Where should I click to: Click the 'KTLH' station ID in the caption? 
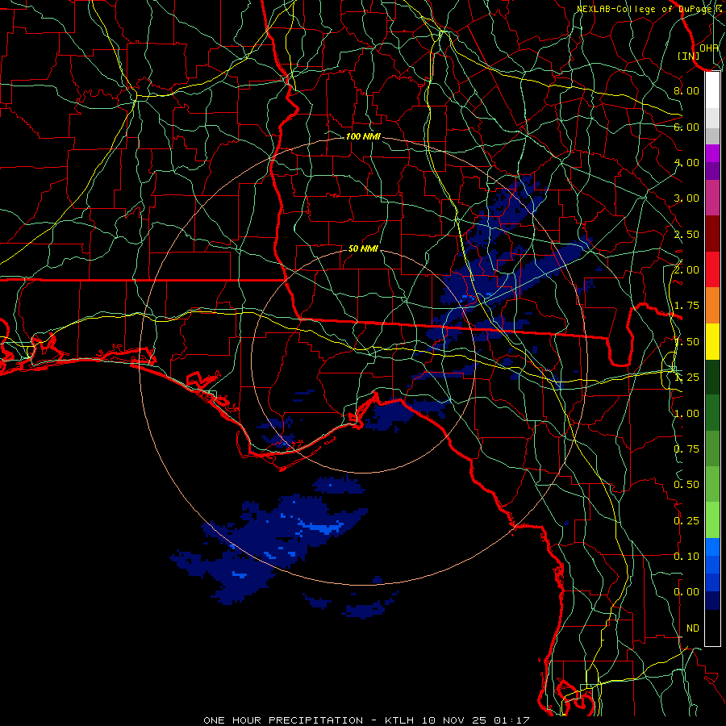[x=401, y=720]
